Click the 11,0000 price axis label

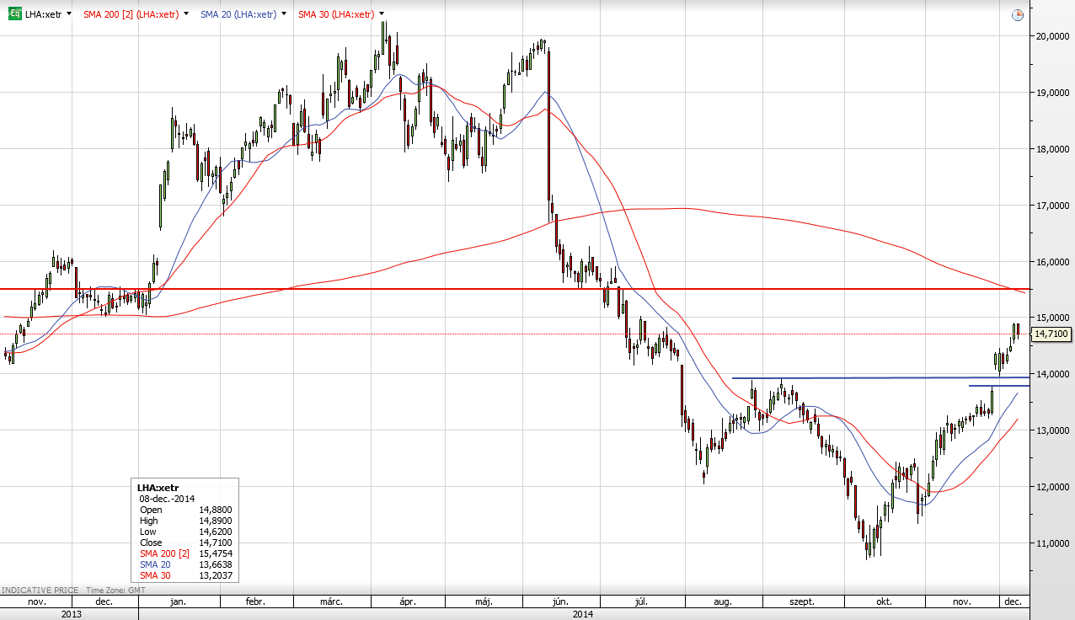click(1052, 543)
